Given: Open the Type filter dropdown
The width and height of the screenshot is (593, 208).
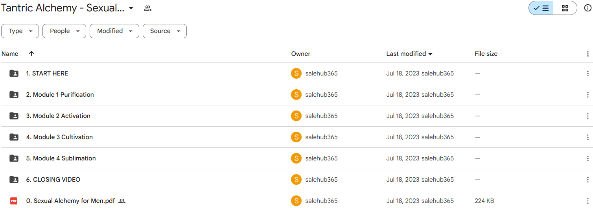Looking at the screenshot, I should point(20,31).
